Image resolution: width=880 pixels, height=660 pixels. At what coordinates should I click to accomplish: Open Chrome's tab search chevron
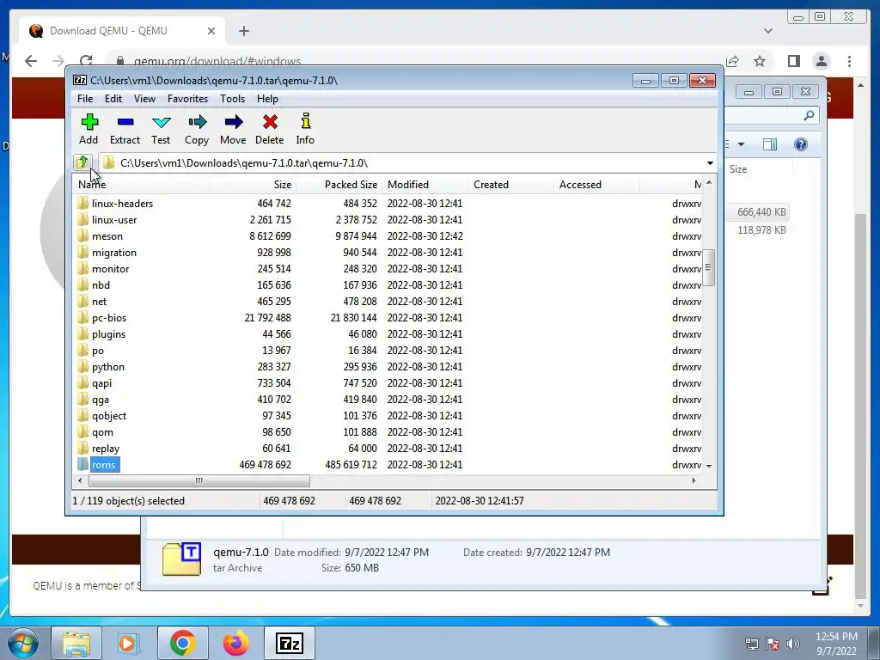click(x=768, y=31)
